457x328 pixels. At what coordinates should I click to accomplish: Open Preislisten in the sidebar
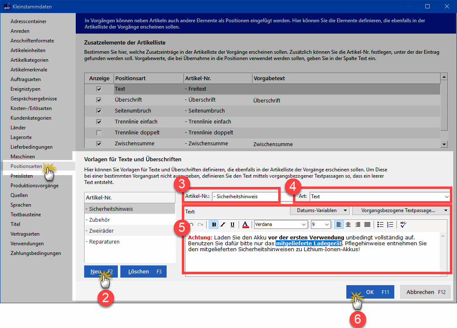coord(21,176)
